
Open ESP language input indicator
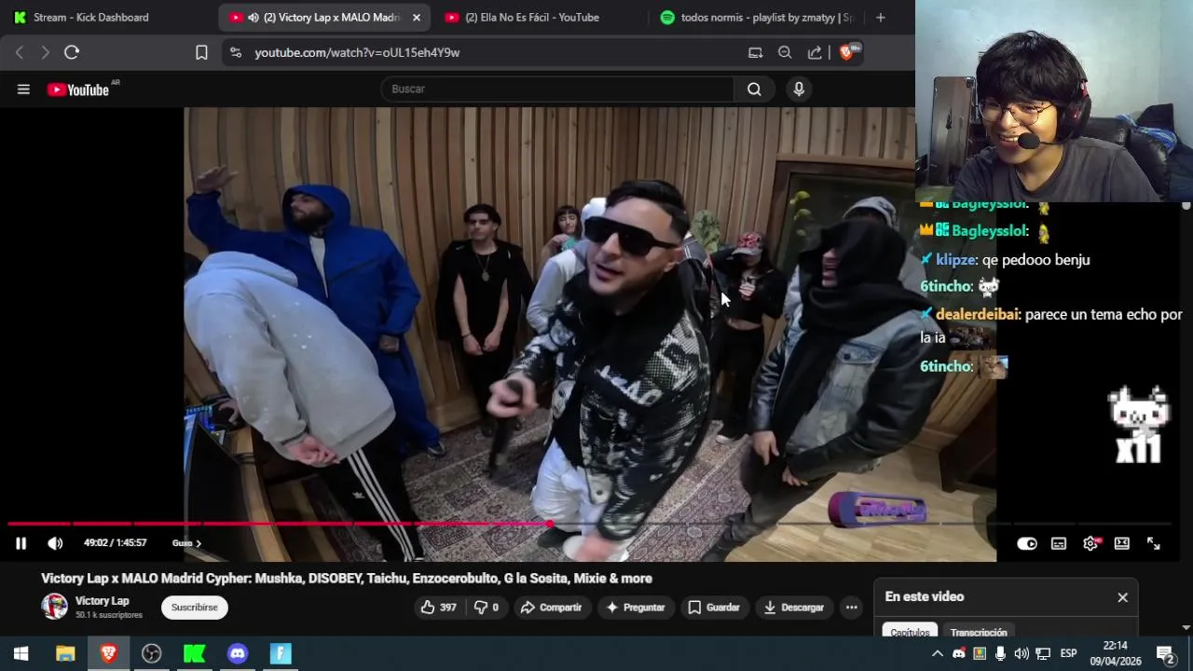point(1068,654)
